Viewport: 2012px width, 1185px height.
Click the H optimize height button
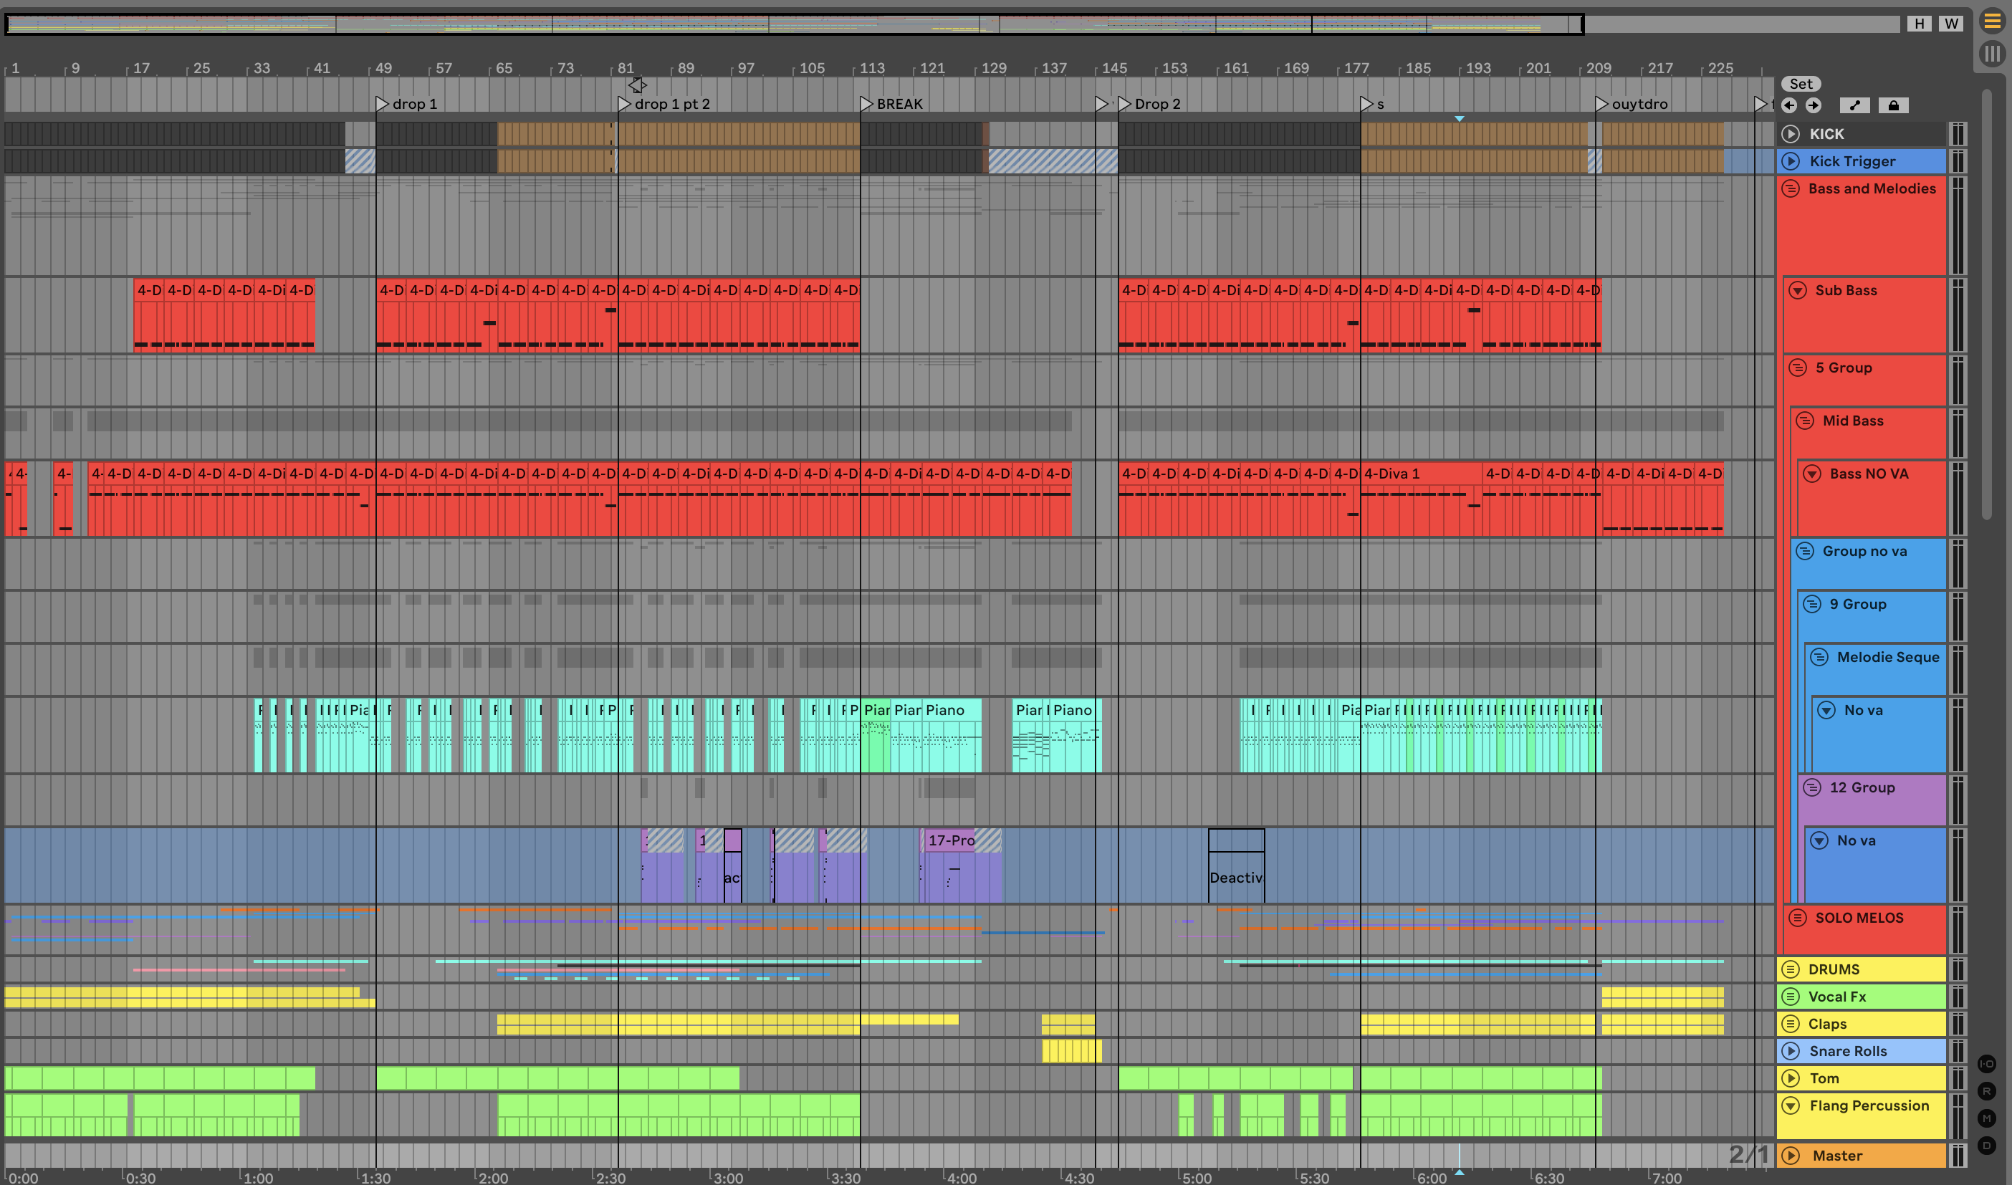pyautogui.click(x=1920, y=23)
